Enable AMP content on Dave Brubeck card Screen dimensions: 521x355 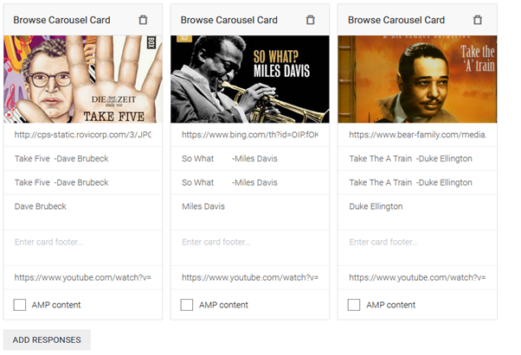[x=20, y=305]
